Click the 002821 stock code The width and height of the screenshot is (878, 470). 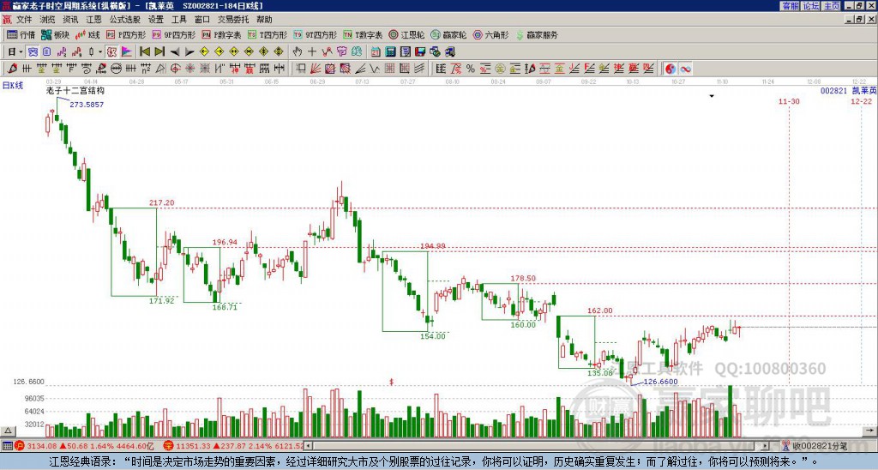coord(833,90)
